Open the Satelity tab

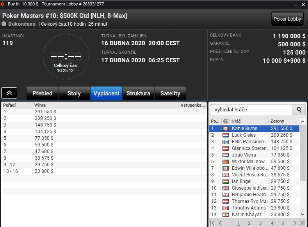[x=170, y=93]
